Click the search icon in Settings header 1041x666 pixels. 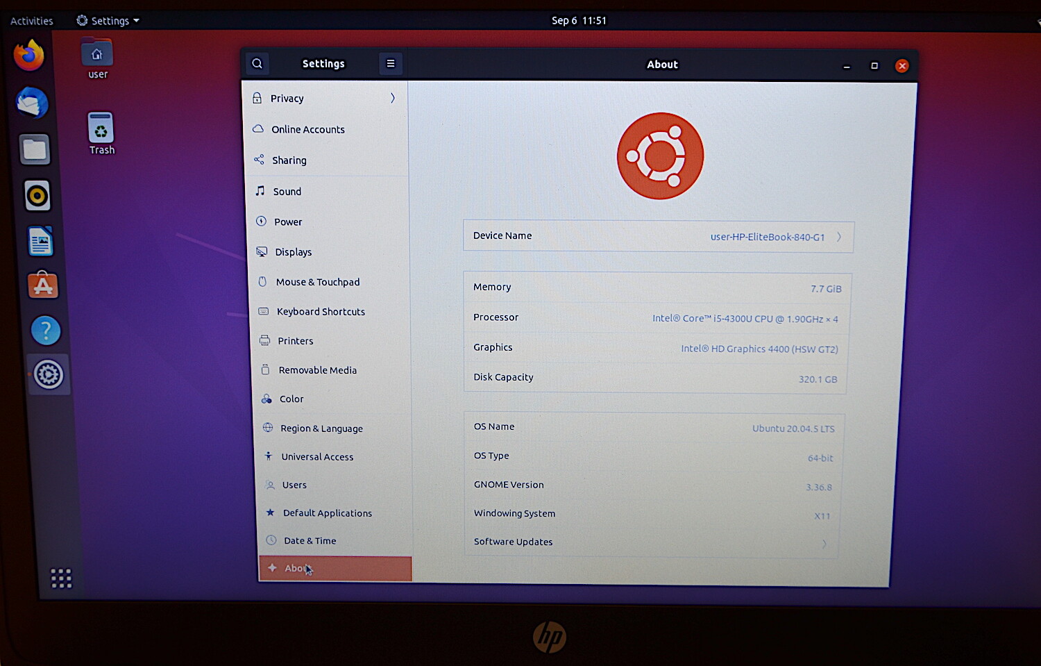(x=257, y=64)
